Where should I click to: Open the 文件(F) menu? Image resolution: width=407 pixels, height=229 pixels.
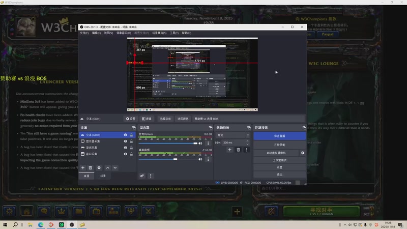84,33
